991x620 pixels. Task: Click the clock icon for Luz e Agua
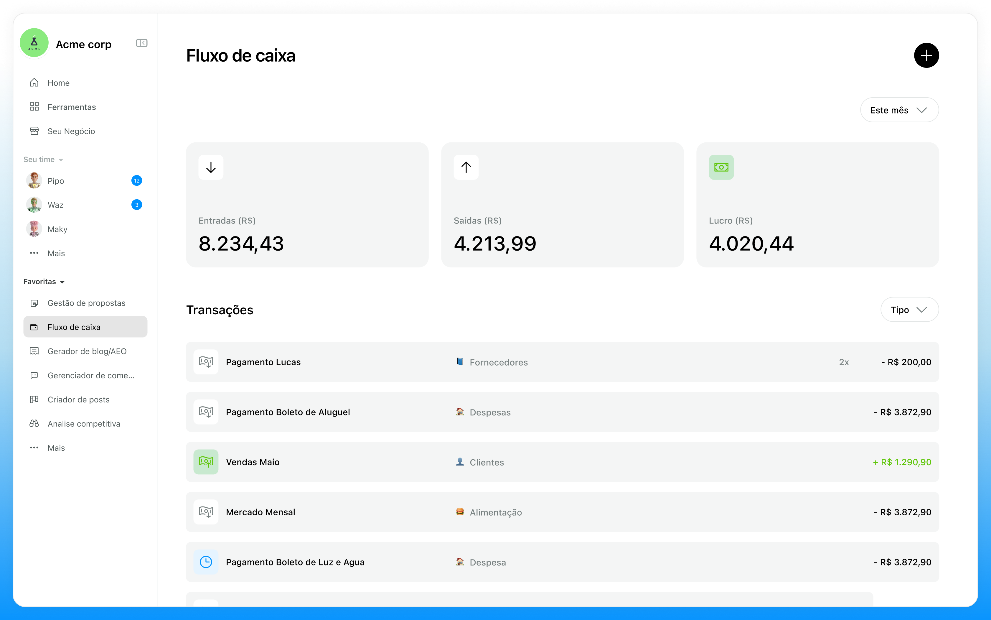(x=206, y=562)
